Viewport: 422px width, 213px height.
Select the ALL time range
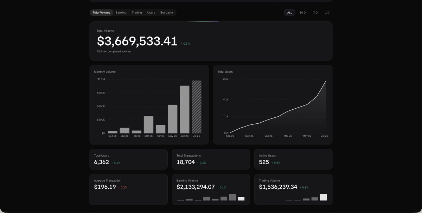289,13
